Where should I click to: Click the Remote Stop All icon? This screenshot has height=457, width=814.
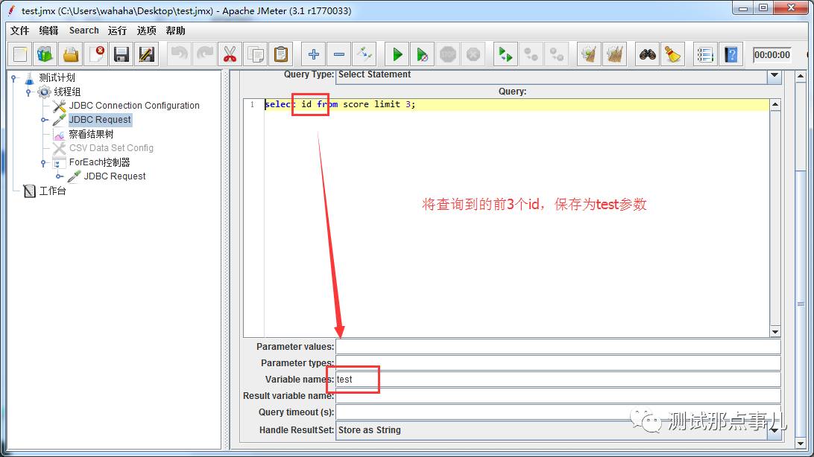tap(531, 54)
